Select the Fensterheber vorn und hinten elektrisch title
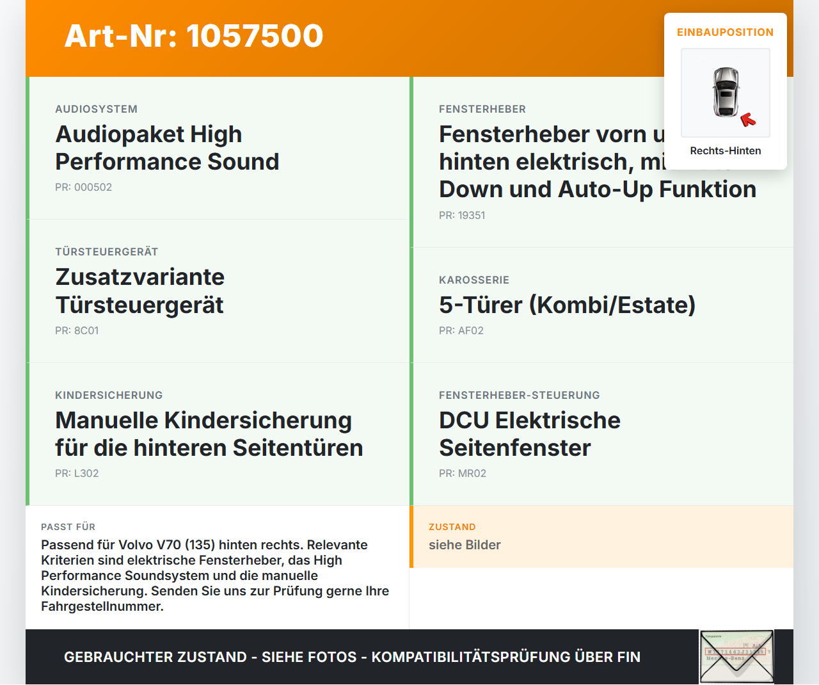Viewport: 819px width, 685px height. (598, 161)
